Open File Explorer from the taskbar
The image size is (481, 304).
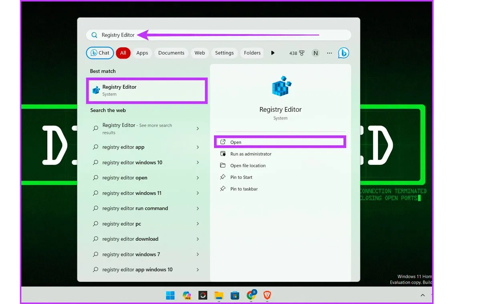(x=218, y=296)
